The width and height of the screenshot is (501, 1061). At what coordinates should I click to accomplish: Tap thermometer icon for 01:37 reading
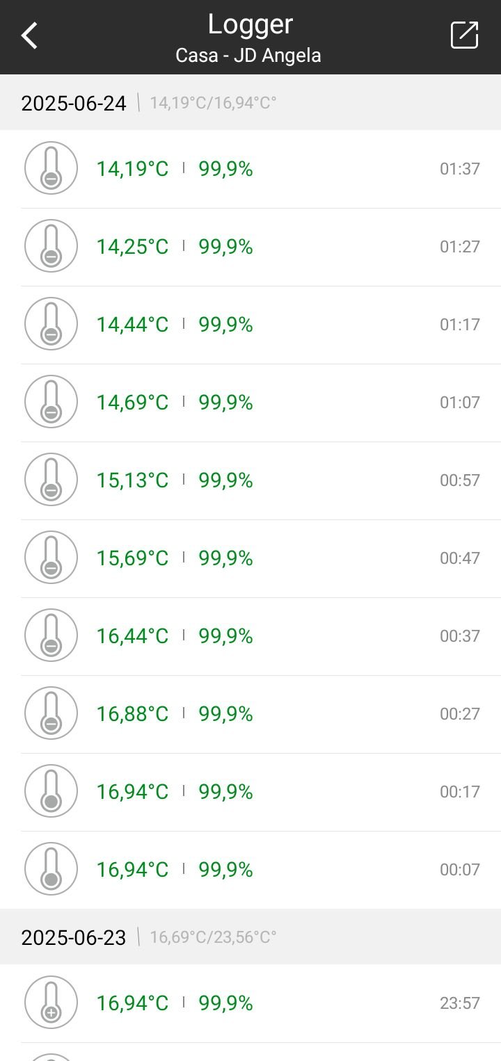(51, 168)
